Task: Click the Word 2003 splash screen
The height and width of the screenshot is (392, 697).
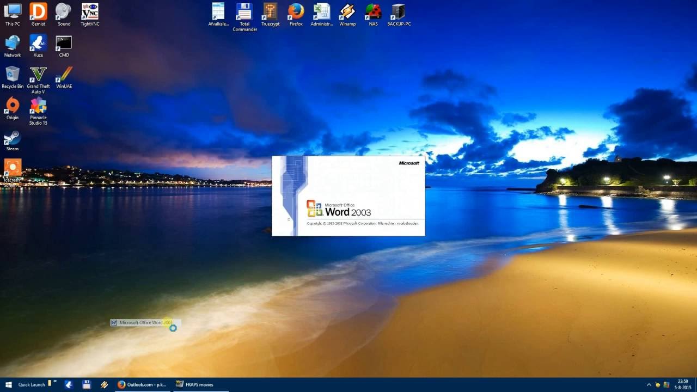Action: (x=348, y=196)
